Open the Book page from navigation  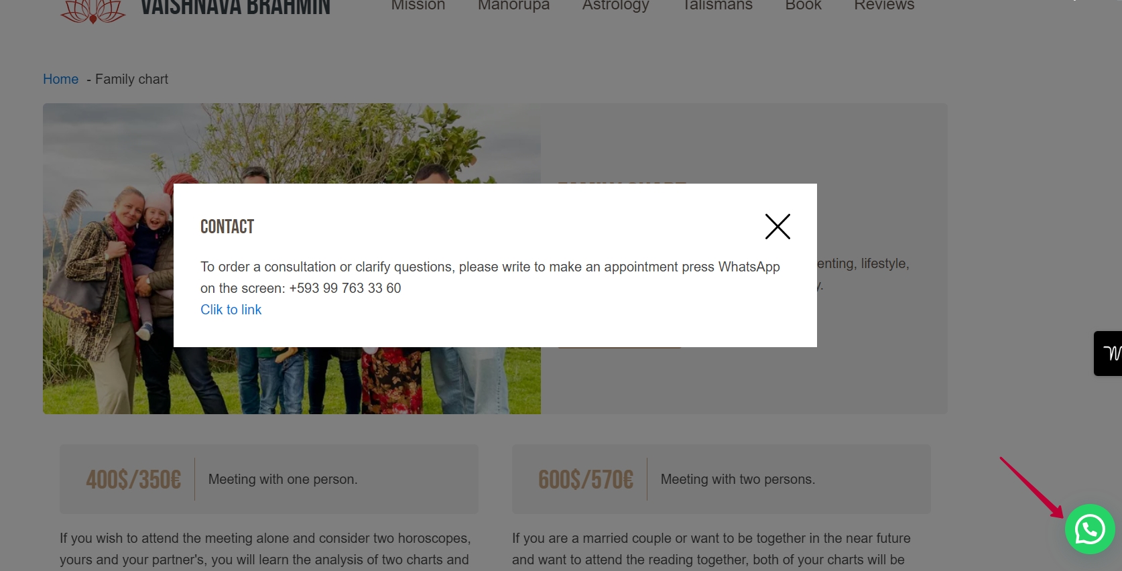pyautogui.click(x=803, y=5)
